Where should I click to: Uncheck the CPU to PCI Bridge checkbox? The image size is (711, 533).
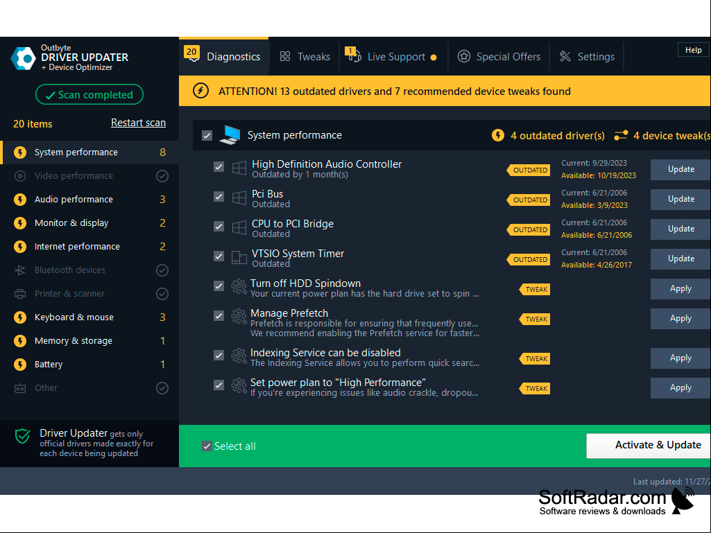click(x=219, y=226)
